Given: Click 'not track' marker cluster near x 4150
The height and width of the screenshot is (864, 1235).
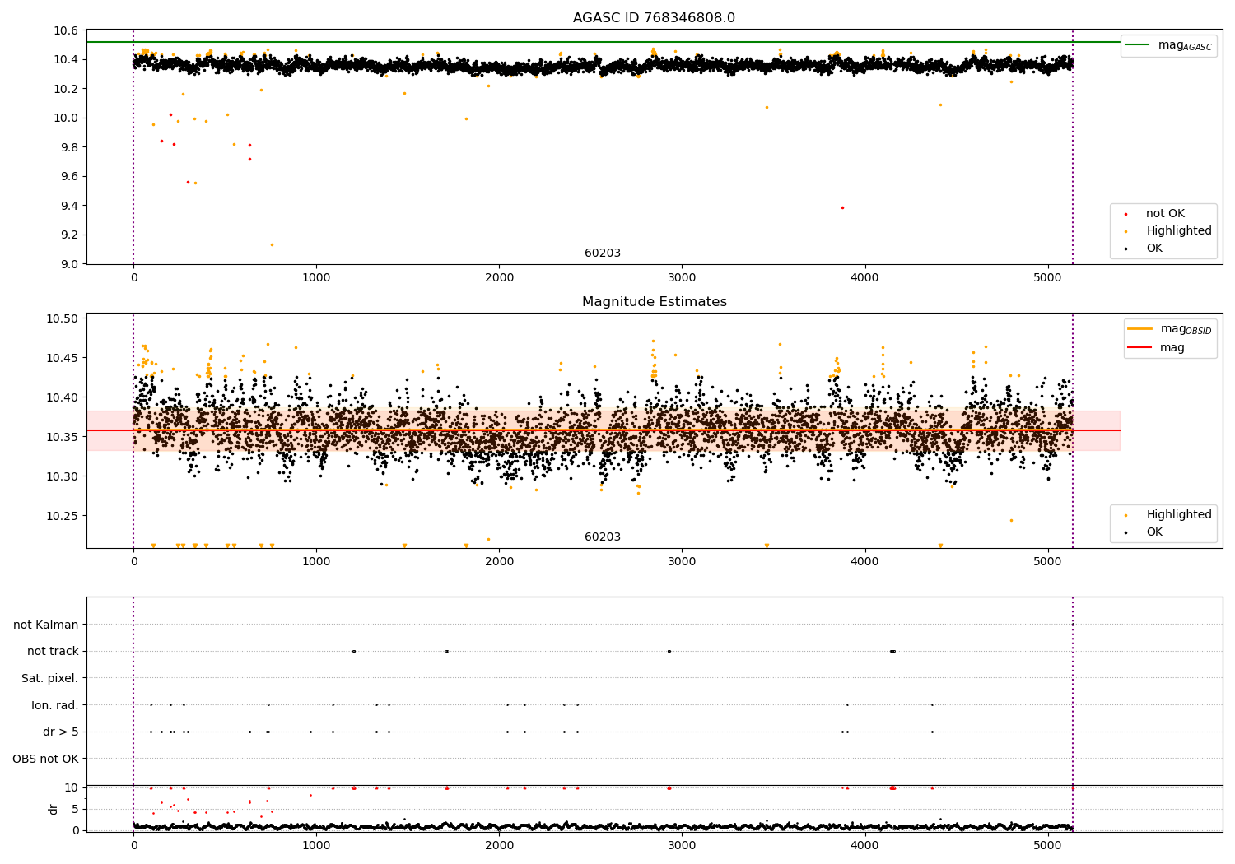Looking at the screenshot, I should pos(892,651).
